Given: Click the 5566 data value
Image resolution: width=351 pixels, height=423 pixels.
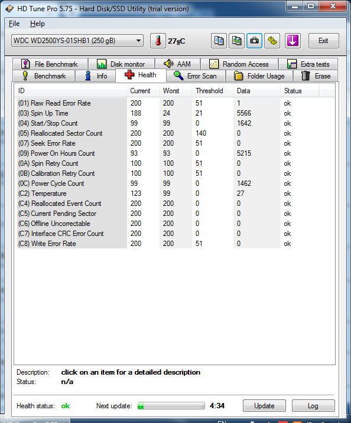Looking at the screenshot, I should (x=244, y=113).
